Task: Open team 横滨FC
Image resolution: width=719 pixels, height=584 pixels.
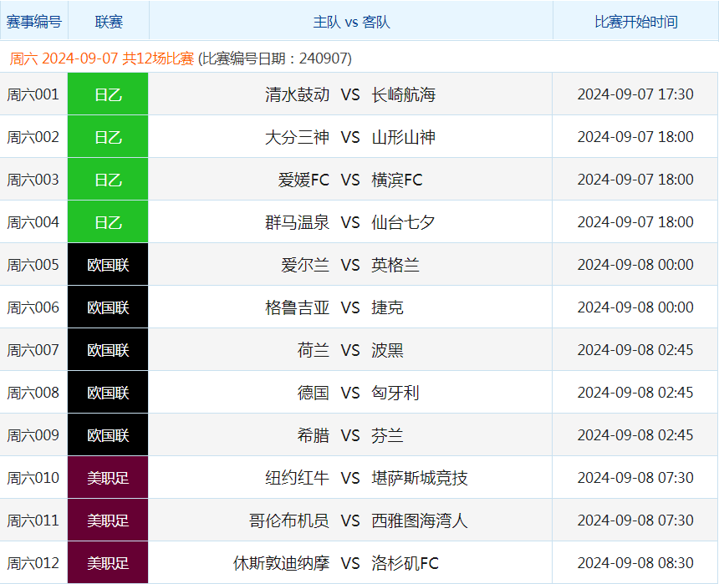Action: click(x=397, y=180)
